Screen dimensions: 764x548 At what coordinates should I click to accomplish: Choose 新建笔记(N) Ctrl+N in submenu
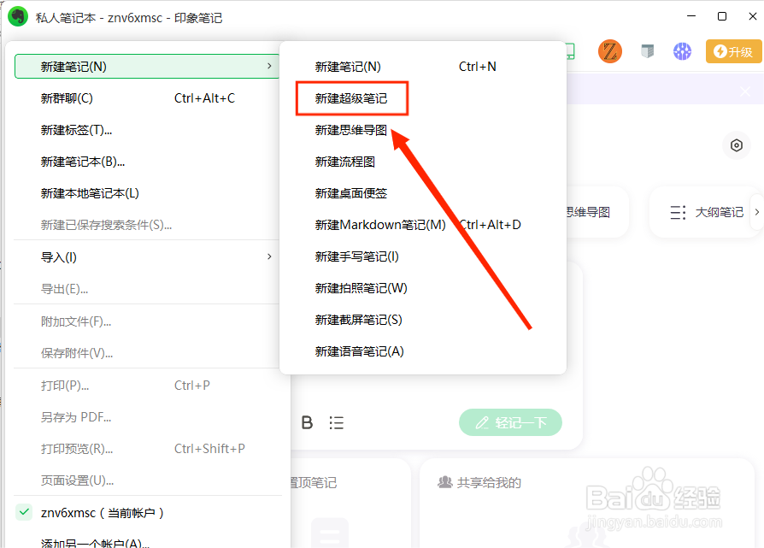point(423,67)
